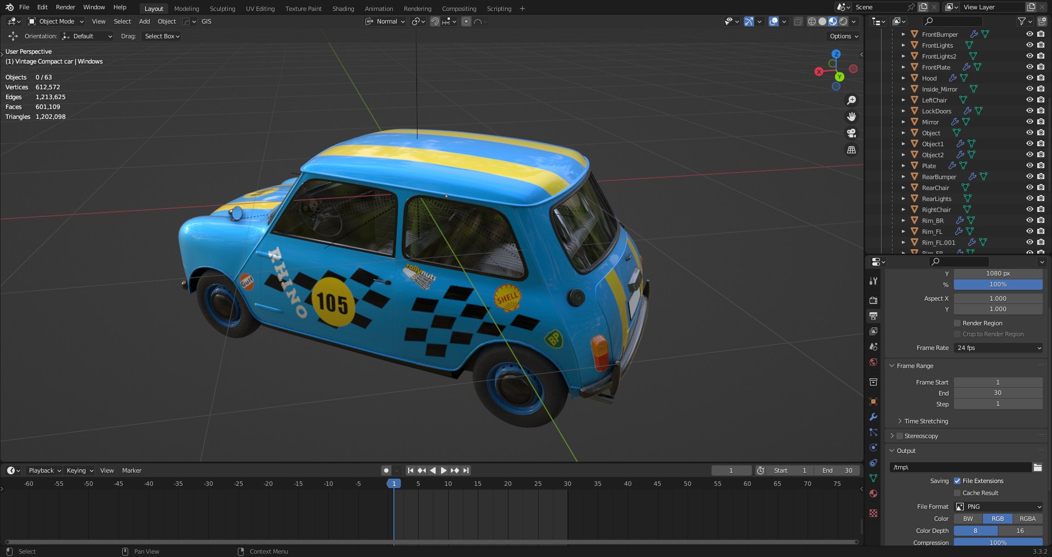Click the Blender logo menu

(9, 7)
